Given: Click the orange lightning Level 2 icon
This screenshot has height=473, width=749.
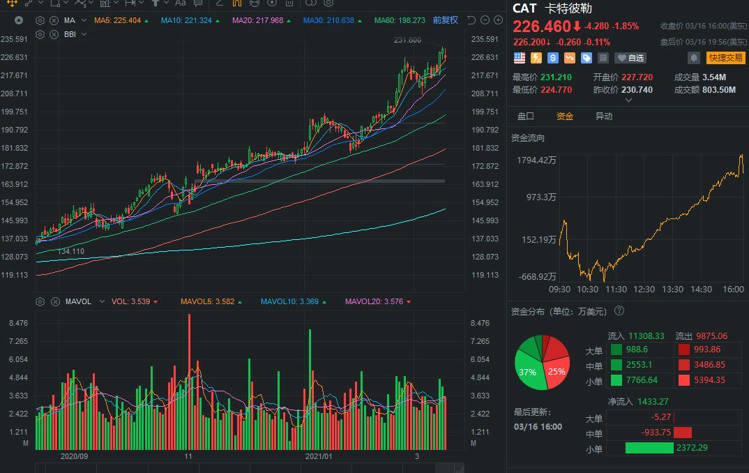Looking at the screenshot, I should click(536, 58).
